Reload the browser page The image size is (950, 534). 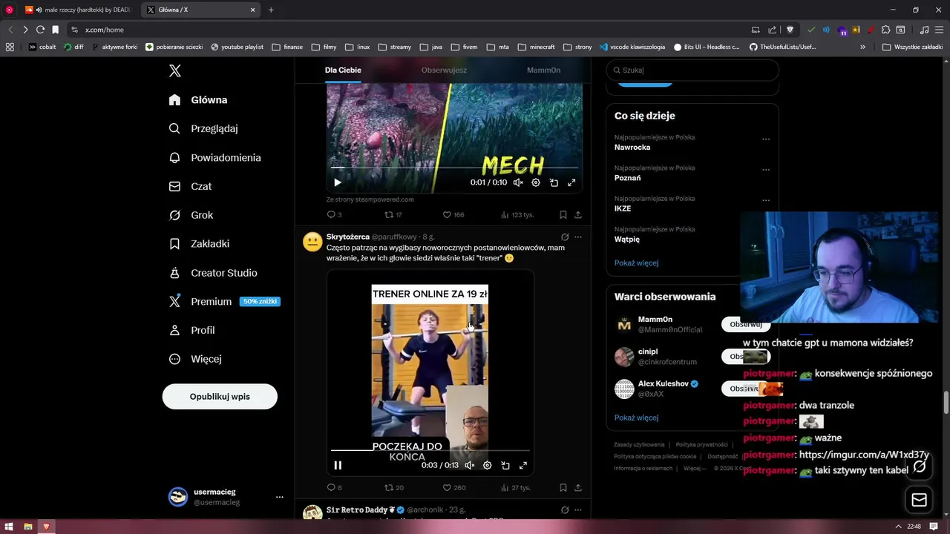click(40, 30)
